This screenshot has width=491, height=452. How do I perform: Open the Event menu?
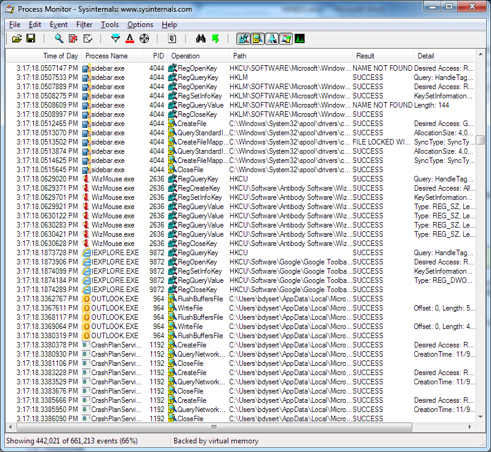click(x=58, y=25)
